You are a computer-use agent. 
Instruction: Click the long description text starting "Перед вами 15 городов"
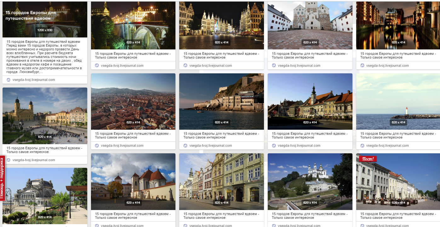click(x=45, y=57)
